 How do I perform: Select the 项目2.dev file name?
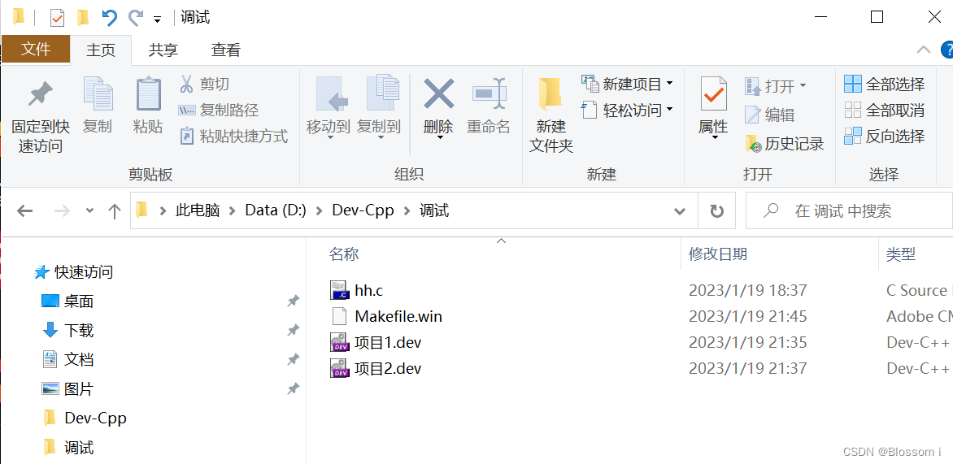[388, 368]
